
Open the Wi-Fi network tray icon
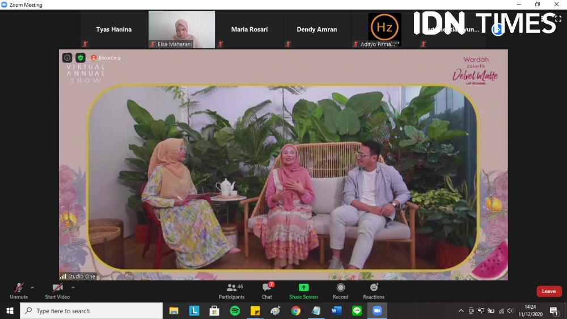(501, 310)
